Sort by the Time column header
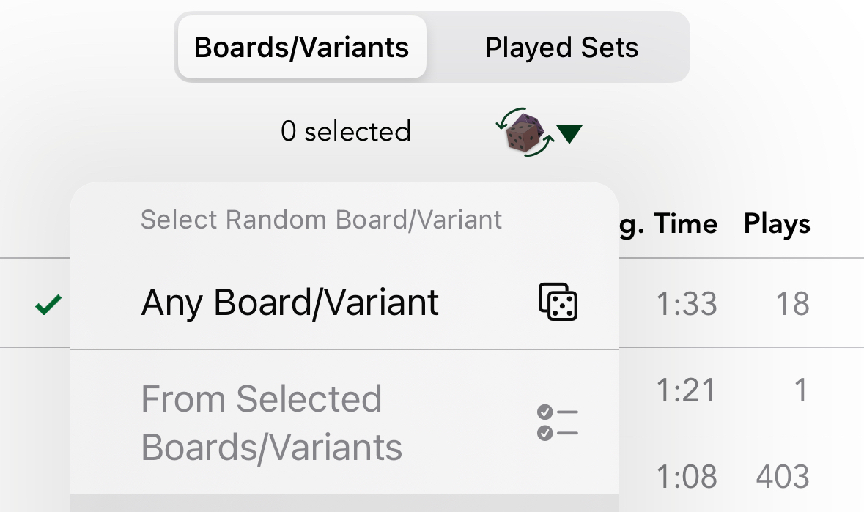 point(685,223)
